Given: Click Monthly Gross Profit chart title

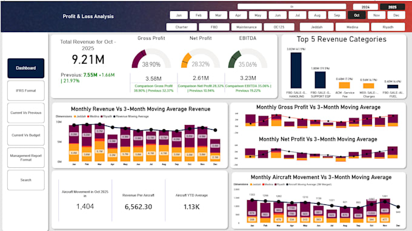Looking at the screenshot, I should click(x=318, y=107).
